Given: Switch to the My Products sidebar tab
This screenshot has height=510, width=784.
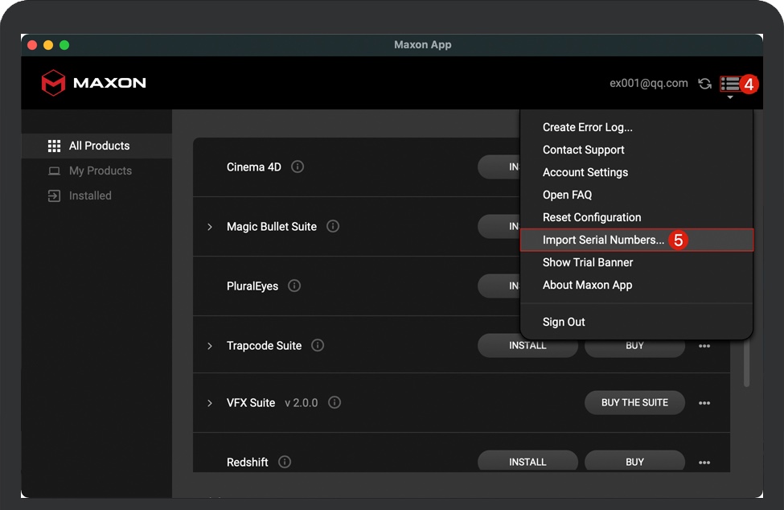Looking at the screenshot, I should tap(100, 171).
